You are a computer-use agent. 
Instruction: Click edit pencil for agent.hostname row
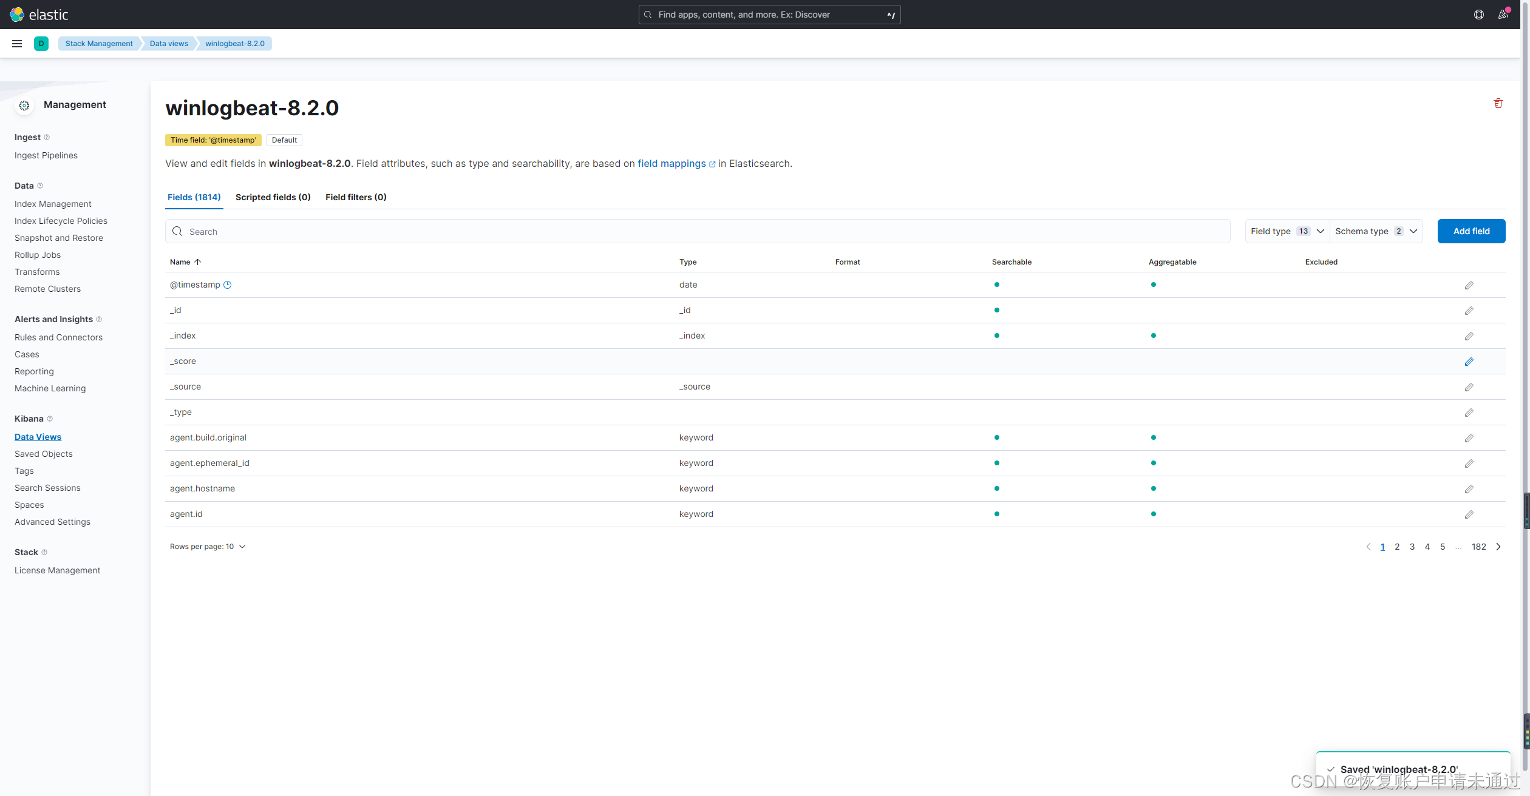[x=1469, y=489]
